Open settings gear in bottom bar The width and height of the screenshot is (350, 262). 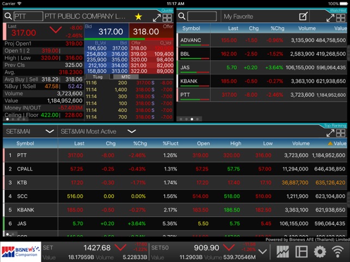[320, 252]
